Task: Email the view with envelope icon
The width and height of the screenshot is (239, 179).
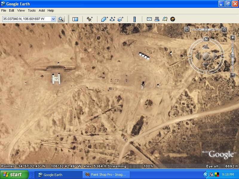Action: point(149,19)
